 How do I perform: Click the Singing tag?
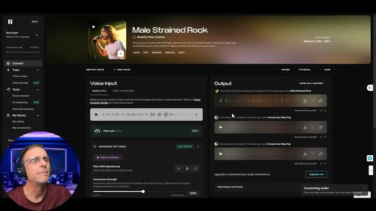coord(157,52)
